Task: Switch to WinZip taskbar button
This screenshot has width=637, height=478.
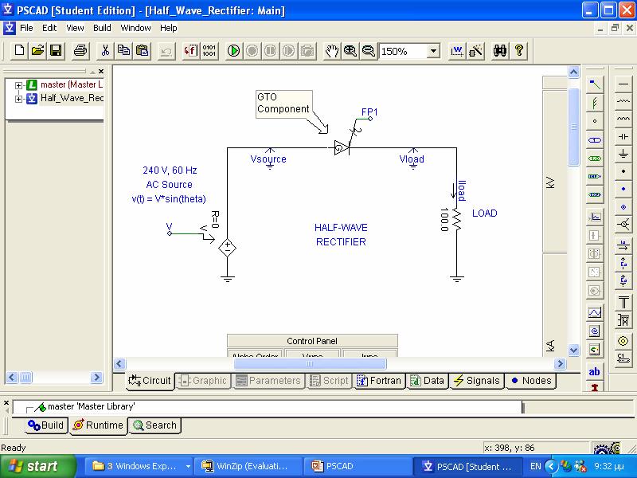Action: tap(248, 466)
